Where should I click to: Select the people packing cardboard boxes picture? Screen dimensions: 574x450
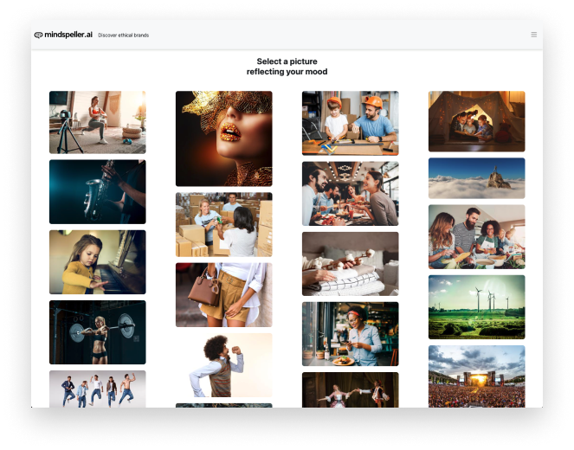(223, 224)
